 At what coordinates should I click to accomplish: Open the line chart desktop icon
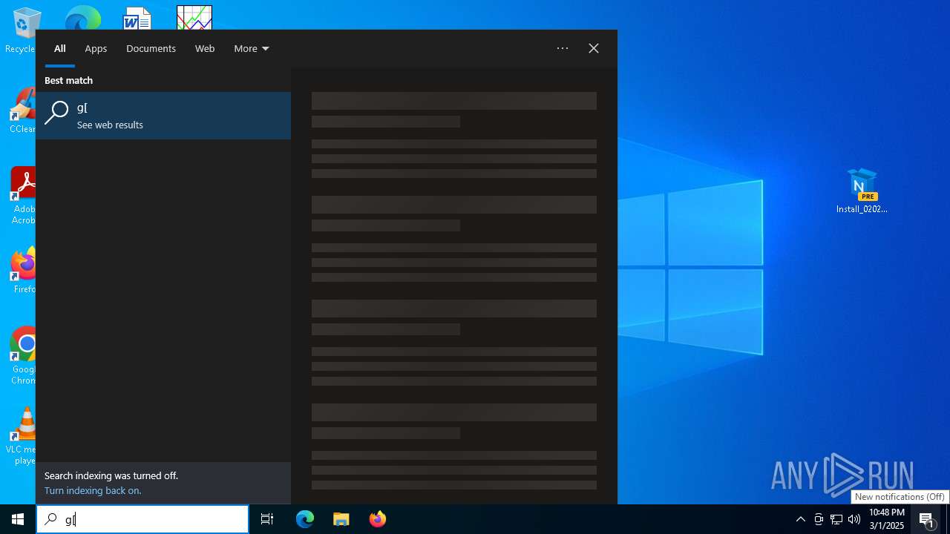point(194,18)
